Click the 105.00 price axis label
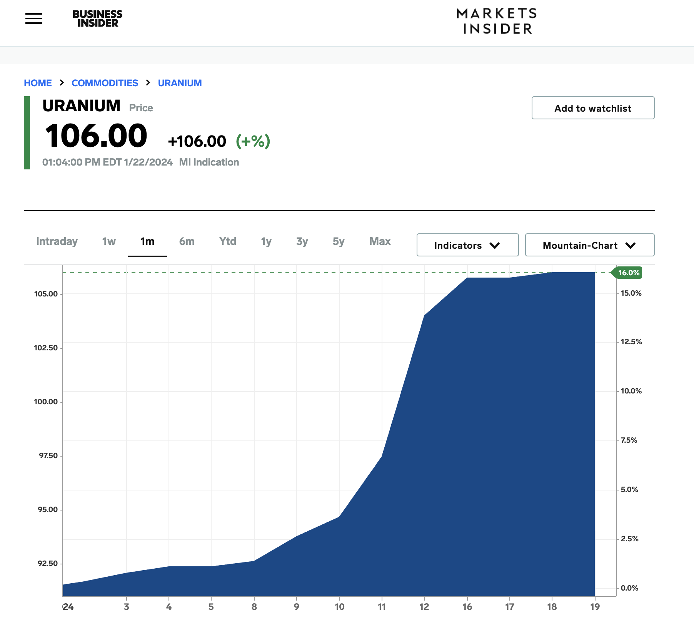694x626 pixels. click(x=46, y=294)
